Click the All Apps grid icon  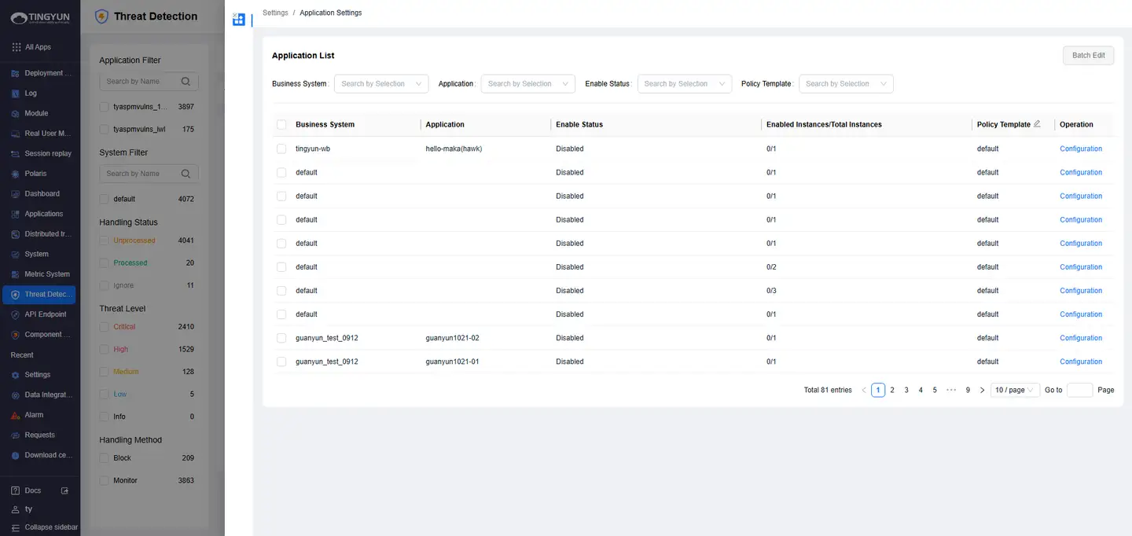17,47
